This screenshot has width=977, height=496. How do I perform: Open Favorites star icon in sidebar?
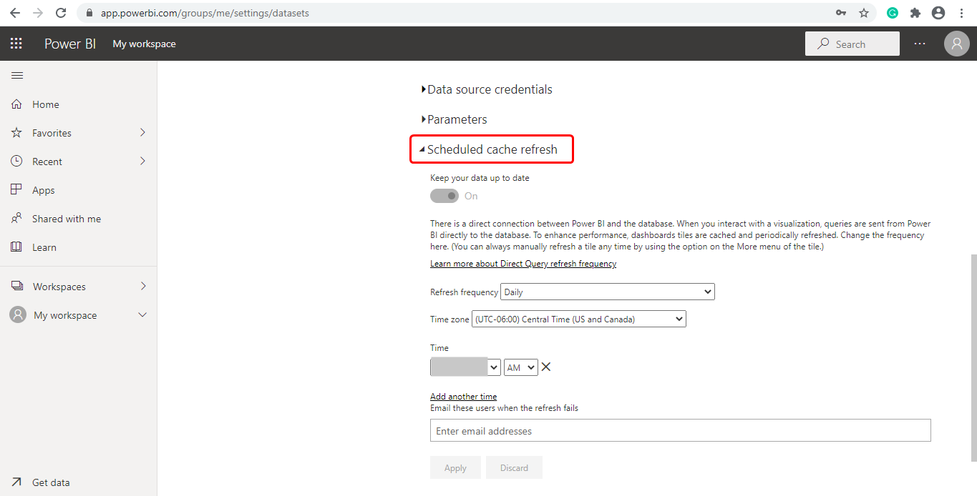[x=17, y=133]
